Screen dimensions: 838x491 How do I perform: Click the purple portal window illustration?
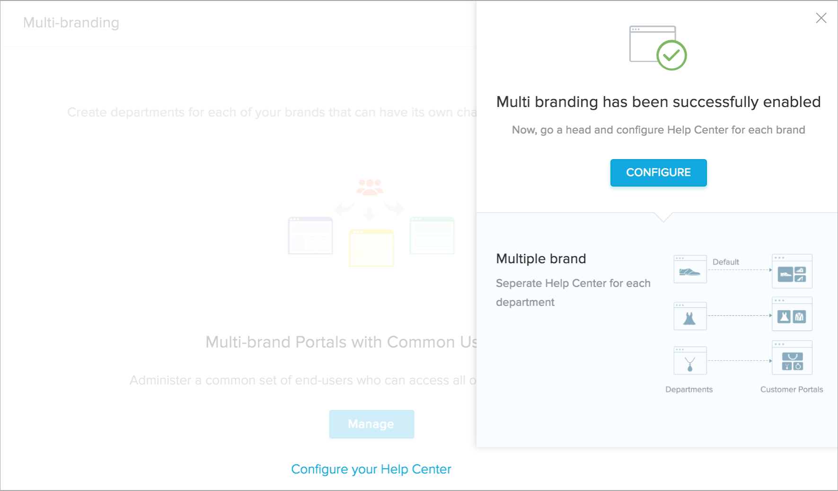click(310, 235)
